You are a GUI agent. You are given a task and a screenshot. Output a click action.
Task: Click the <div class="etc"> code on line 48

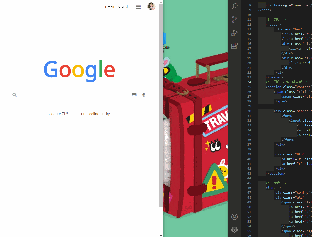(x=290, y=197)
